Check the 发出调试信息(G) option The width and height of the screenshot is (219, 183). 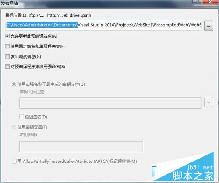7,56
